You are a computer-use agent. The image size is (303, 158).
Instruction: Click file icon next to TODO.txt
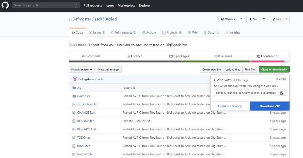[74, 138]
